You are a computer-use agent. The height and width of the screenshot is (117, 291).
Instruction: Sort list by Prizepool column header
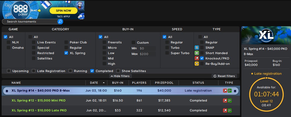(164, 83)
